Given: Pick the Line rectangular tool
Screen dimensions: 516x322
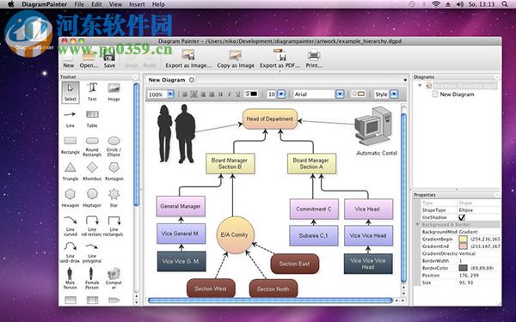Looking at the screenshot, I should [x=114, y=226].
